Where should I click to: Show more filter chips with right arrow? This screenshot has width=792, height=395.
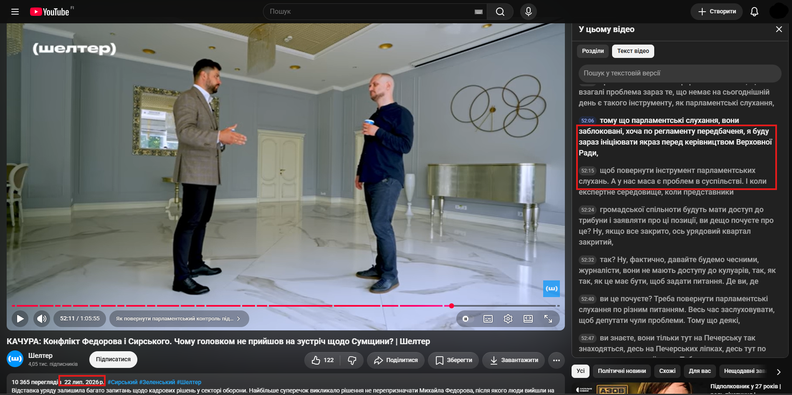coord(779,372)
